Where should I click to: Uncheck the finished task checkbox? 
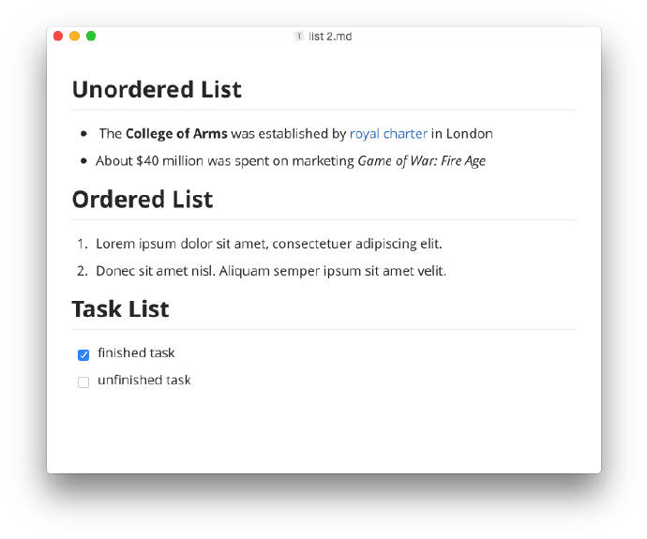(83, 354)
